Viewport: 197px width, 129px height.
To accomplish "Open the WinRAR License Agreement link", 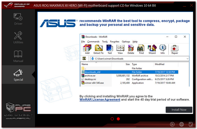I will 100,100.
